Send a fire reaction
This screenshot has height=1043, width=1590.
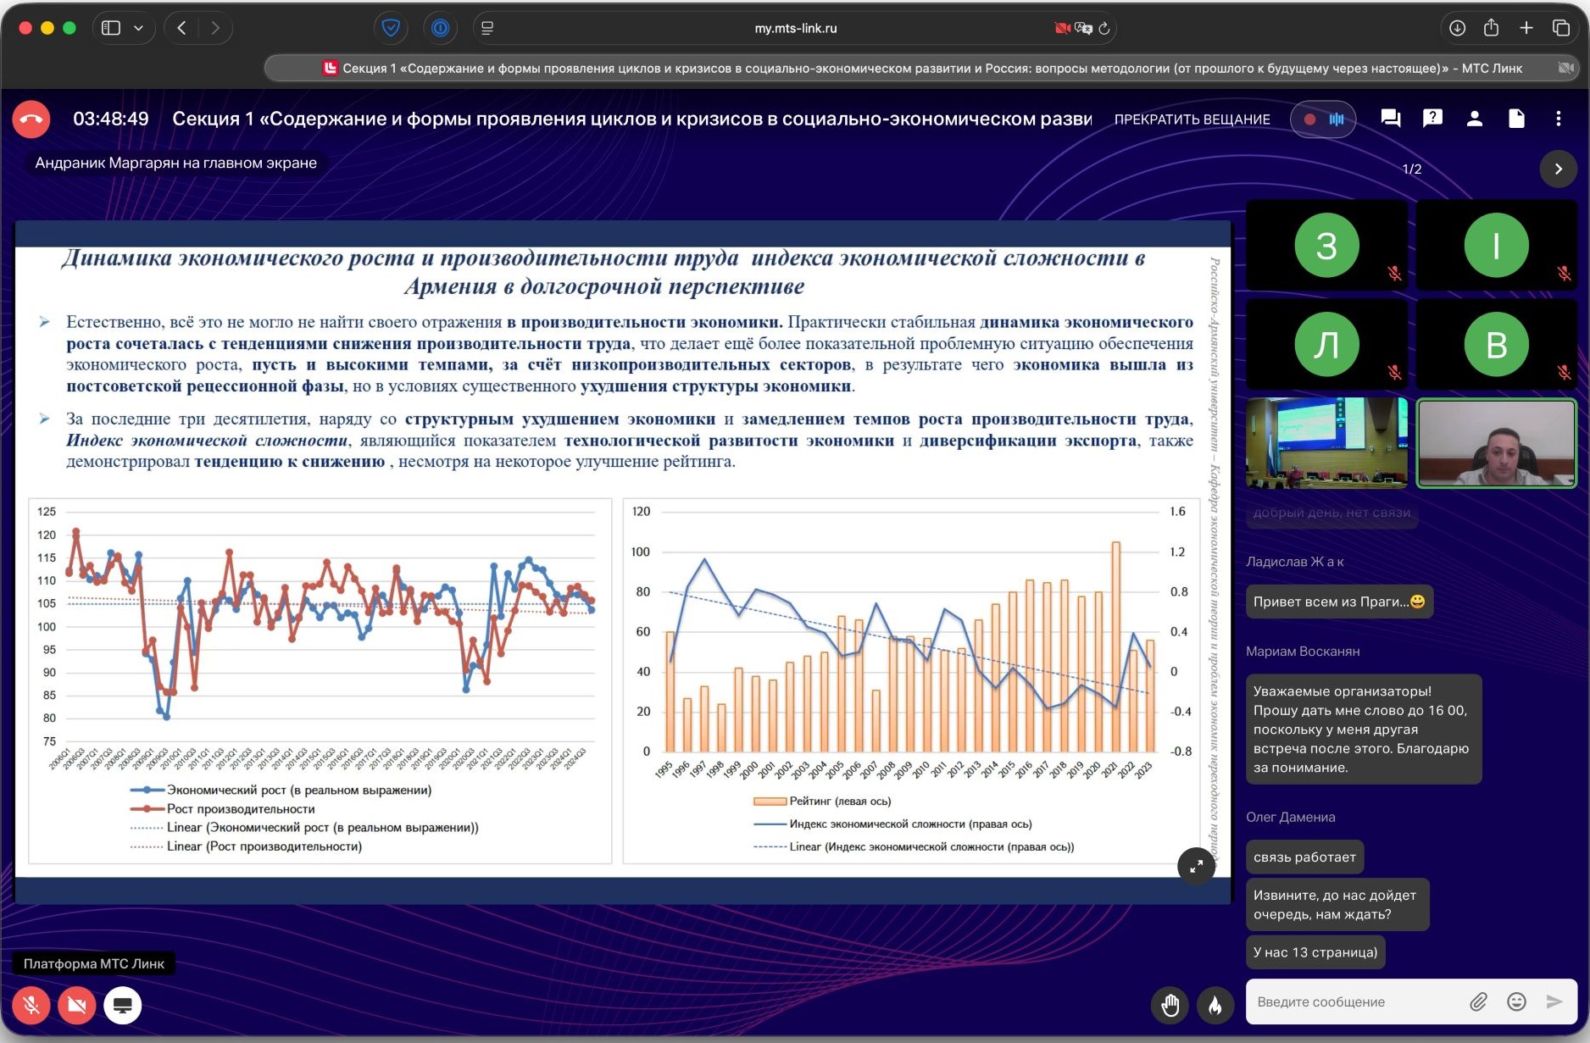coord(1215,1005)
